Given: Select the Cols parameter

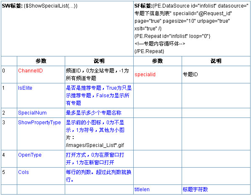Looking at the screenshot, I should (24, 172).
